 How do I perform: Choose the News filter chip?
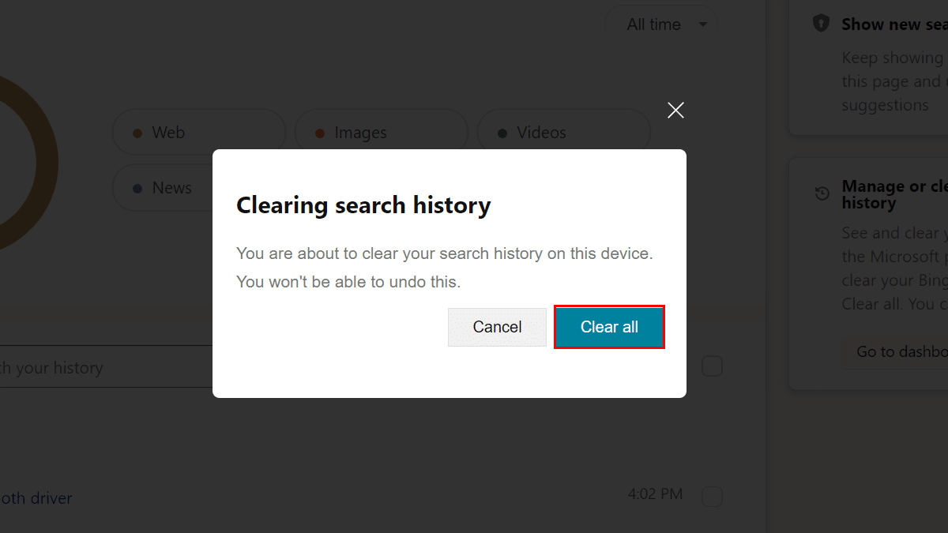tap(162, 188)
